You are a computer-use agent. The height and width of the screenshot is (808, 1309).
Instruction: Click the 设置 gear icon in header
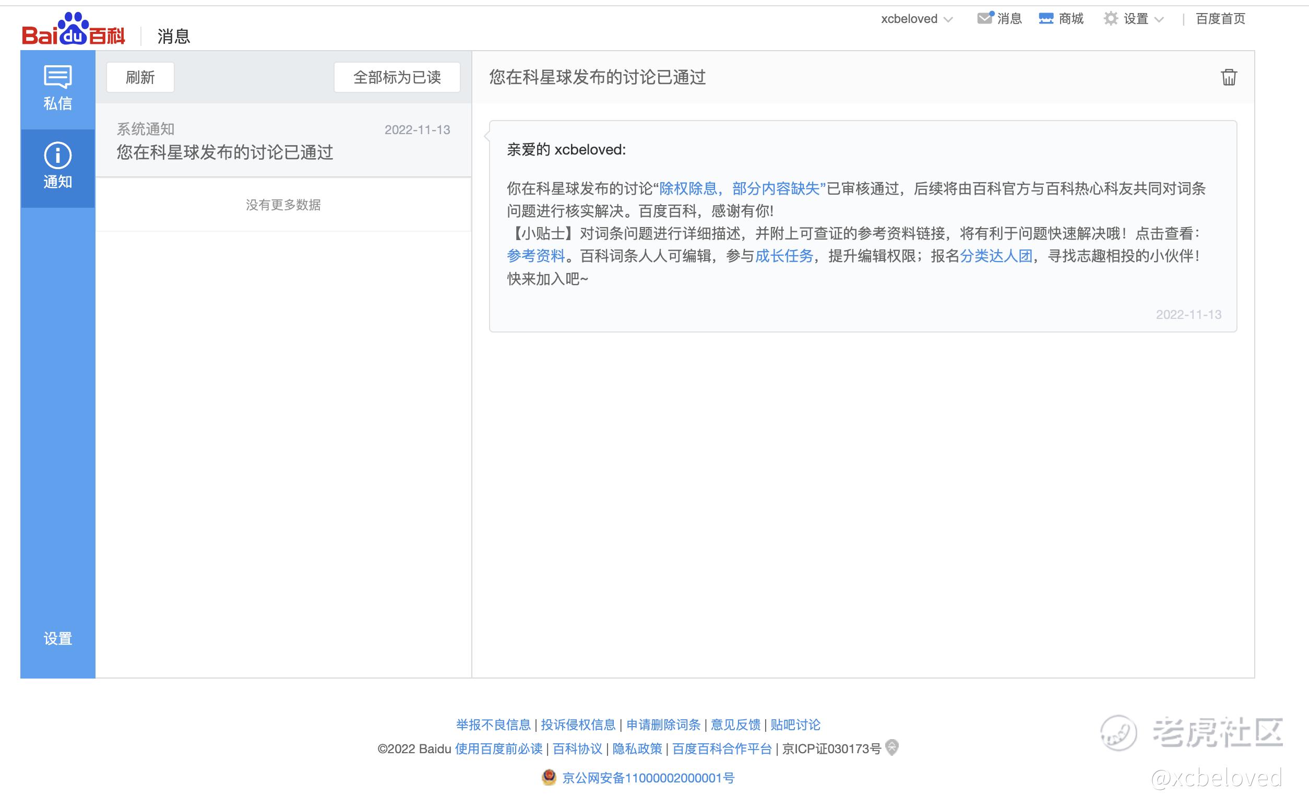coord(1110,19)
